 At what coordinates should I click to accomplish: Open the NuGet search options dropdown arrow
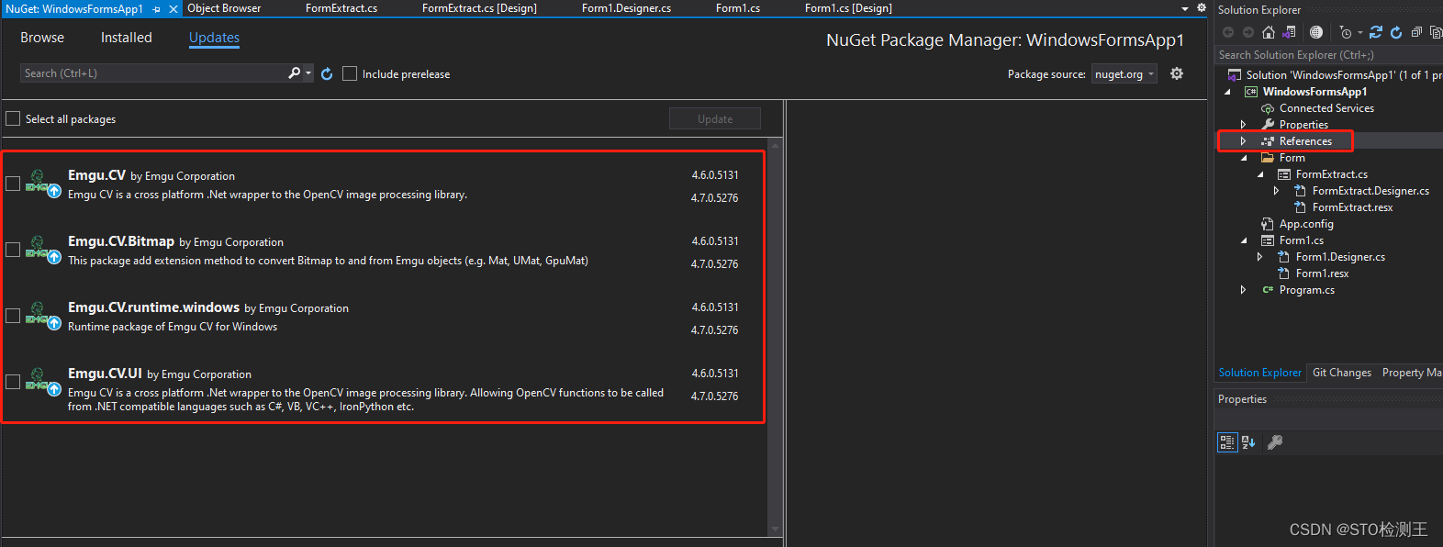coord(308,73)
